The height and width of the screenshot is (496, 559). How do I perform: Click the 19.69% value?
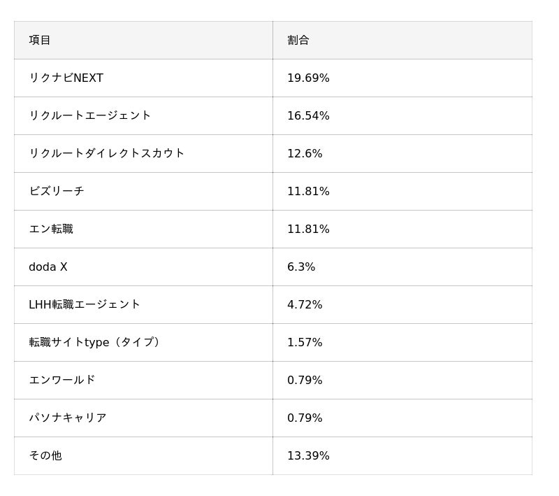pyautogui.click(x=308, y=78)
